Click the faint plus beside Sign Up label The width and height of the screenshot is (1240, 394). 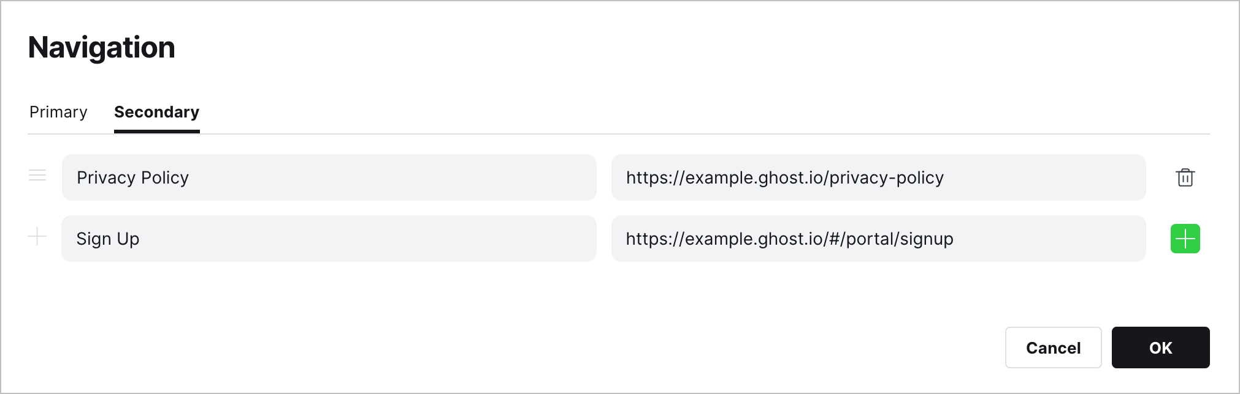(x=37, y=236)
